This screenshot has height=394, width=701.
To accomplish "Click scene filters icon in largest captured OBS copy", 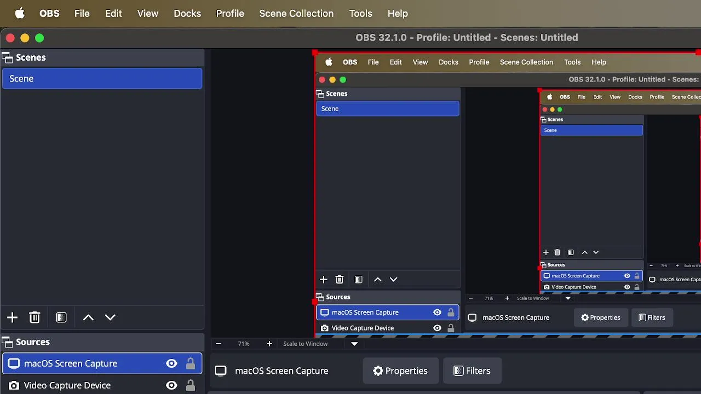I will point(358,280).
